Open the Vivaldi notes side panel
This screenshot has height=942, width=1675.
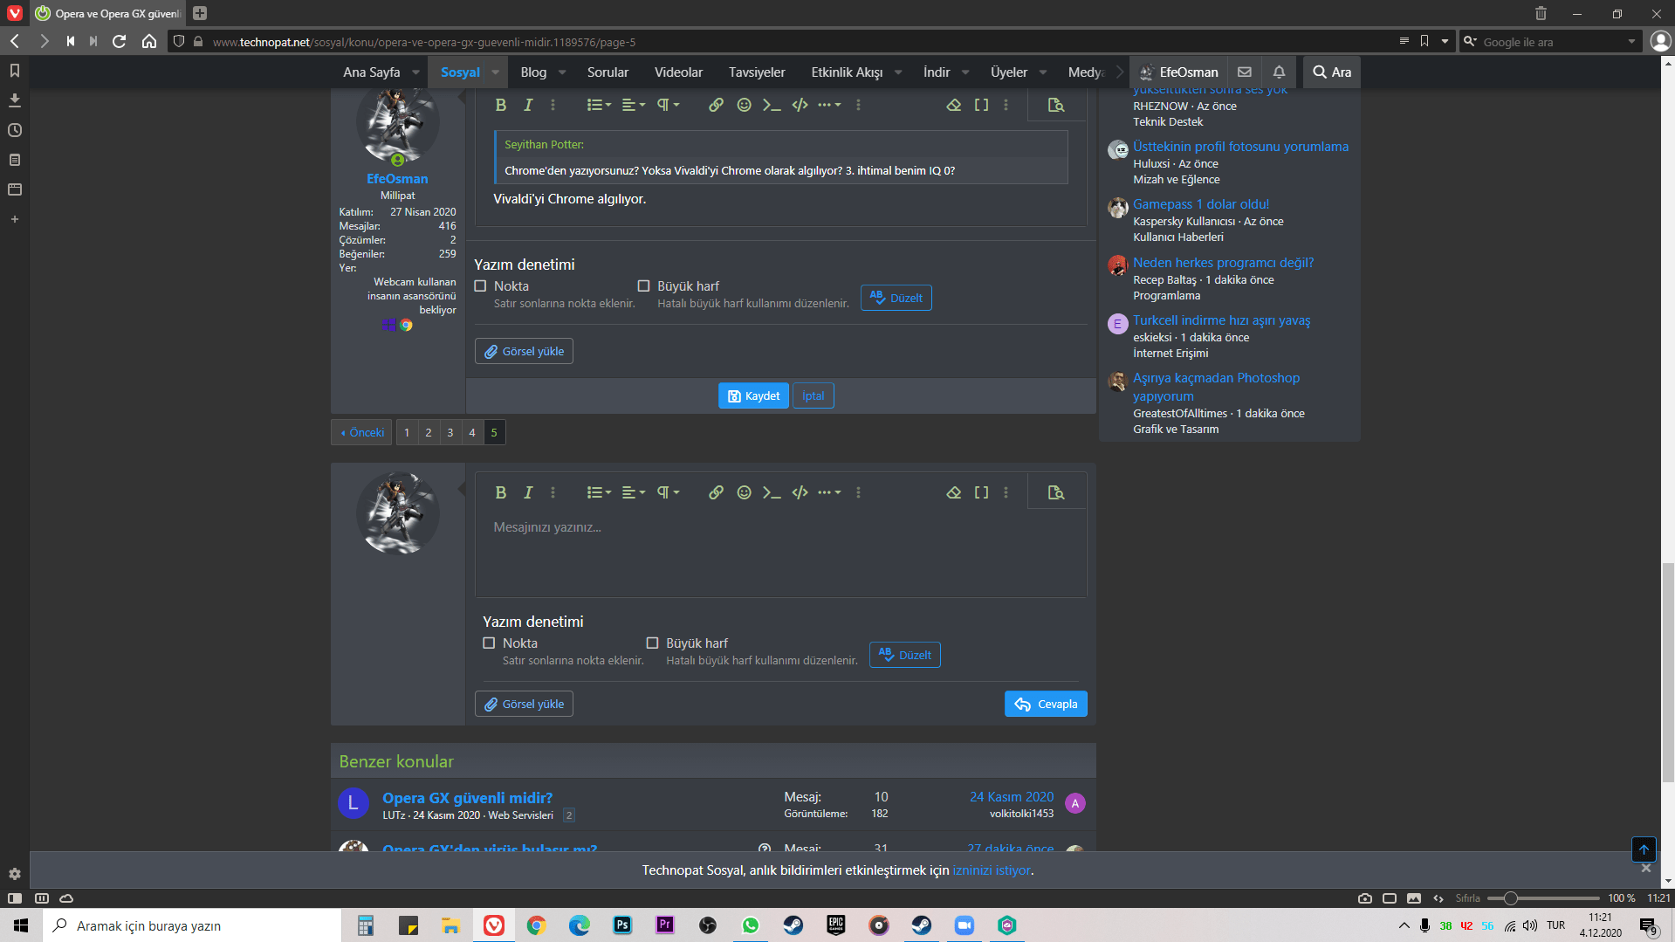pyautogui.click(x=15, y=160)
